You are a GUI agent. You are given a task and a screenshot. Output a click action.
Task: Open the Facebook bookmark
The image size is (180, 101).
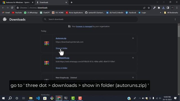point(131,13)
